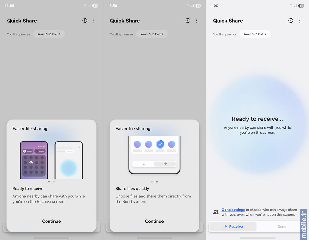309x240 pixels.
Task: Tap the Arash's Z Fold7 name chip in the middle screen
Action: tap(152, 34)
